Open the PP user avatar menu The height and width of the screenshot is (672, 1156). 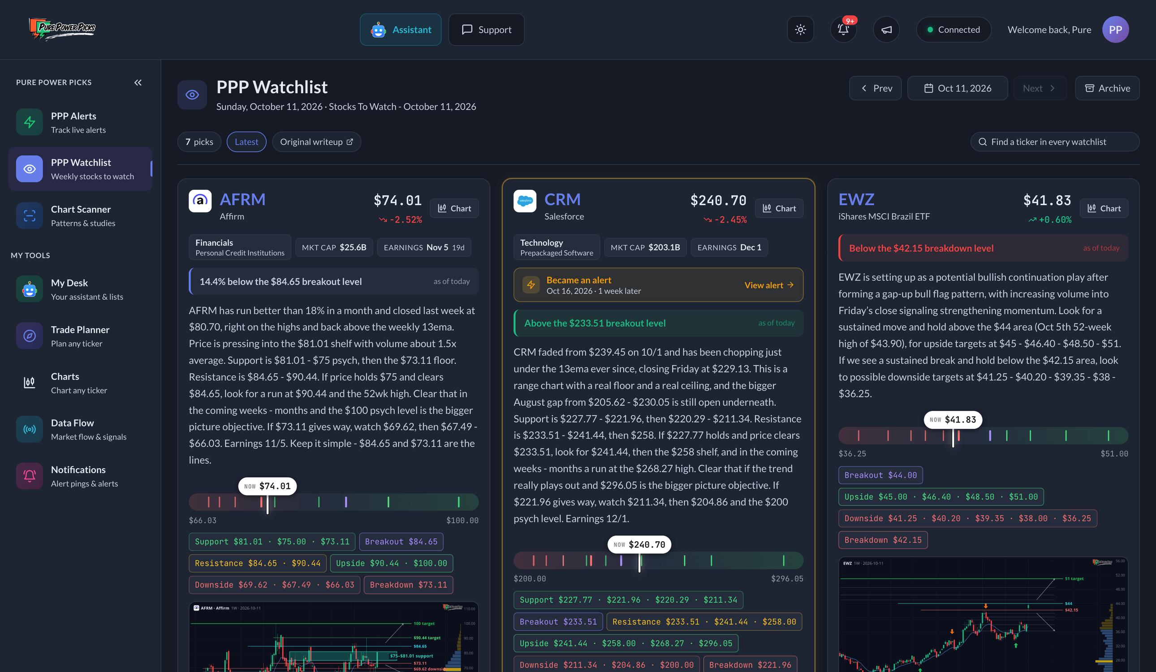1115,30
